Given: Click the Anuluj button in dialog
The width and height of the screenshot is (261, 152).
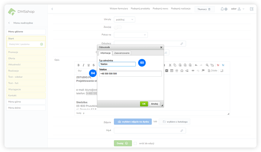Looking at the screenshot, I should 154,104.
